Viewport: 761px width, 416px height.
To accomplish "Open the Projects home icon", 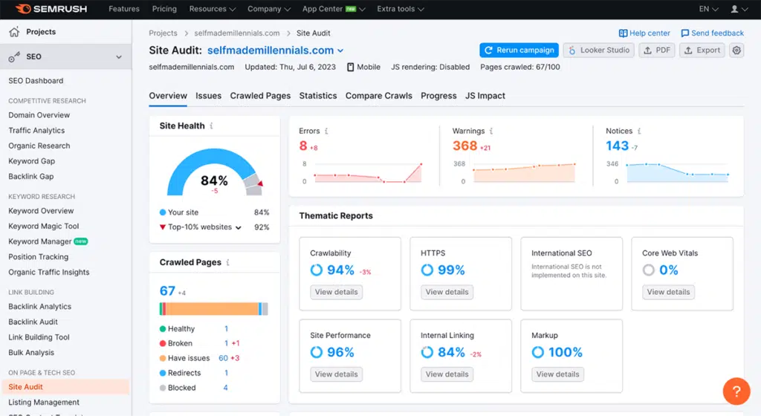I will [x=14, y=32].
